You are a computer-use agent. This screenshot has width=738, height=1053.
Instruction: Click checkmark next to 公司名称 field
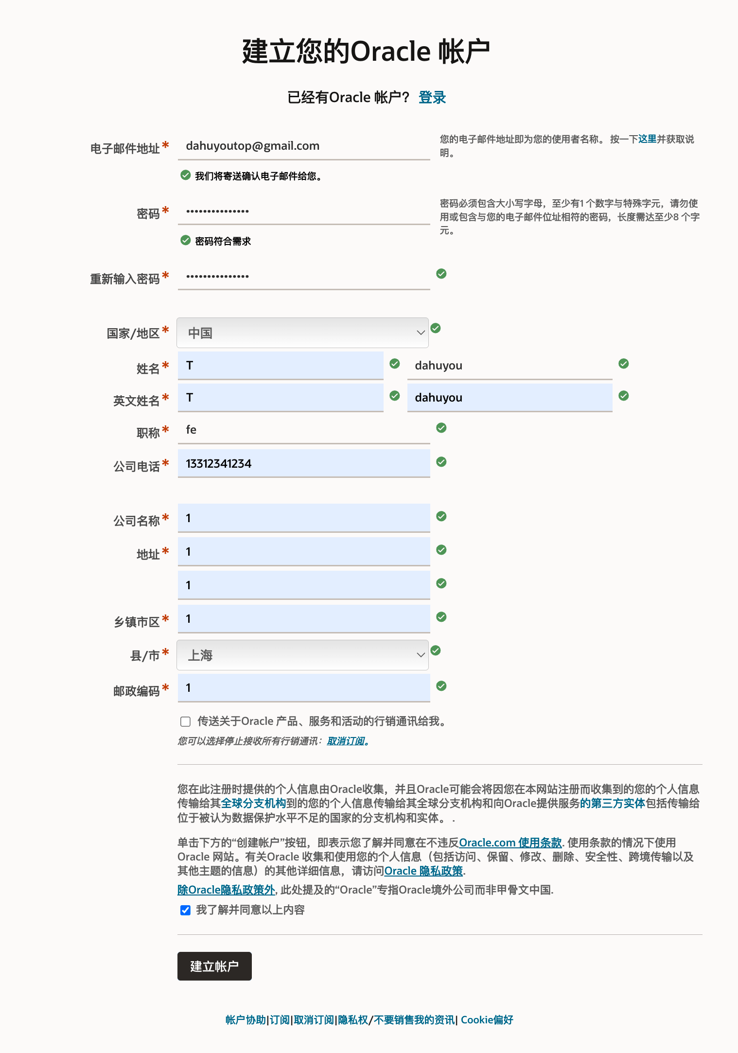coord(441,516)
